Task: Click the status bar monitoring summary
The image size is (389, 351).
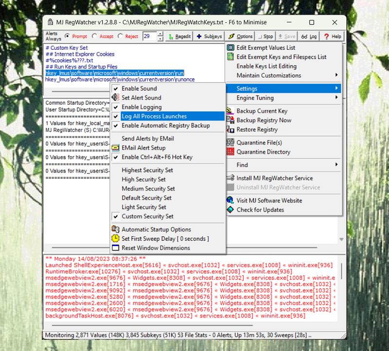Action: coord(178,335)
